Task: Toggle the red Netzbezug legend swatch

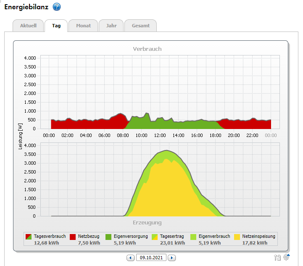Action: click(x=73, y=237)
